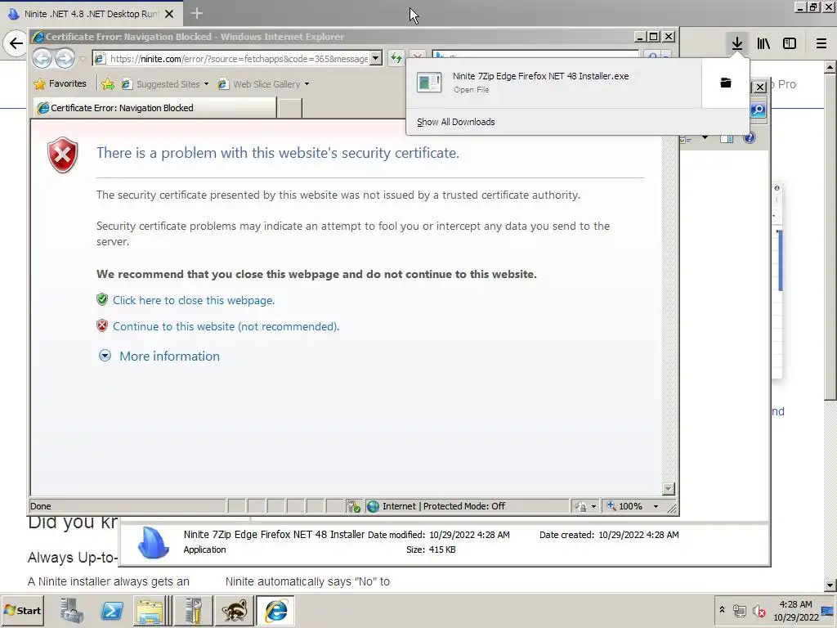Open the Web Slice Gallery dropdown

[x=264, y=84]
